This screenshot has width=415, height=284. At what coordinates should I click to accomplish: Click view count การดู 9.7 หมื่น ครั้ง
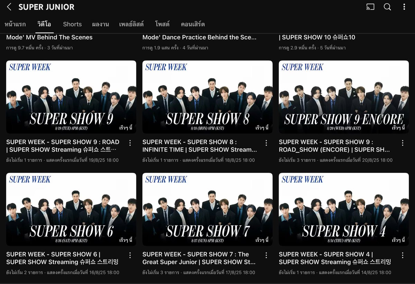pyautogui.click(x=25, y=48)
